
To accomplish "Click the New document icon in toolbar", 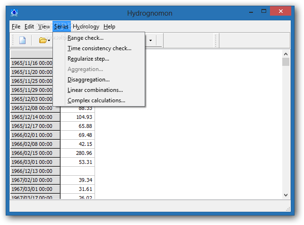I will click(23, 40).
